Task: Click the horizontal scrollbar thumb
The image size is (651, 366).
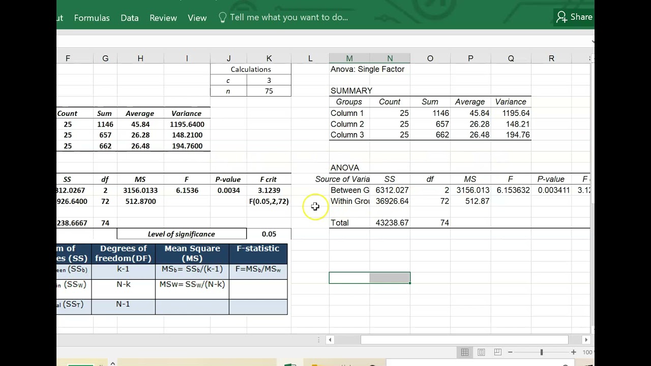Action: pos(464,340)
